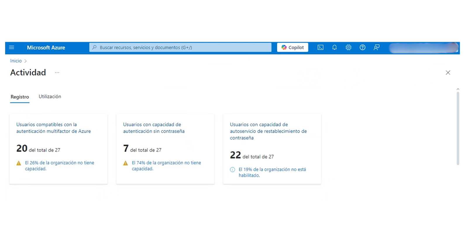Navigate to Inicio breadcrumb
Screen dimensions: 465x244
click(16, 61)
